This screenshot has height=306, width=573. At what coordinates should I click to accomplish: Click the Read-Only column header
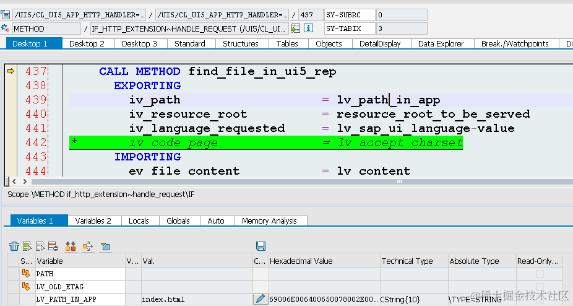539,261
